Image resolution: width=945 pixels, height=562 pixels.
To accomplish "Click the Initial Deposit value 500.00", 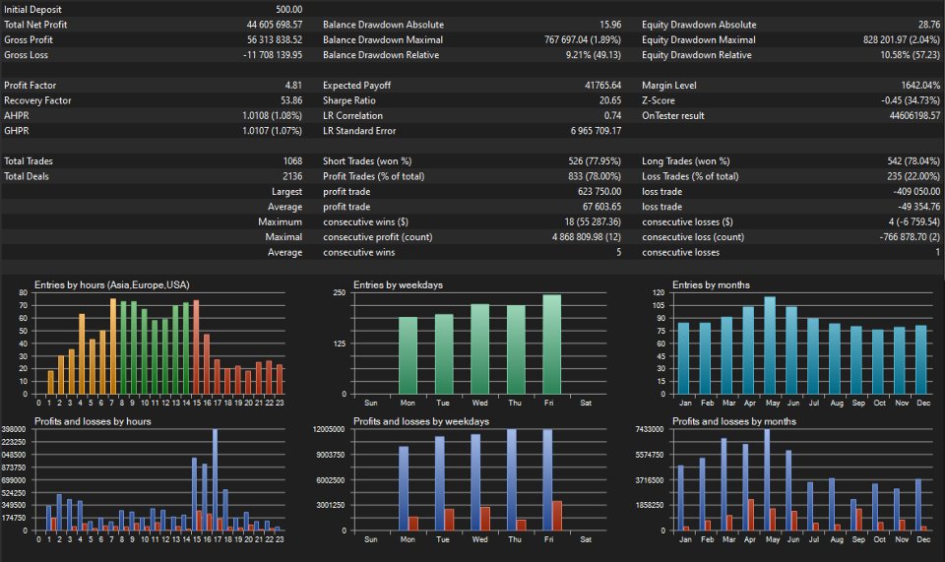I will click(x=288, y=10).
